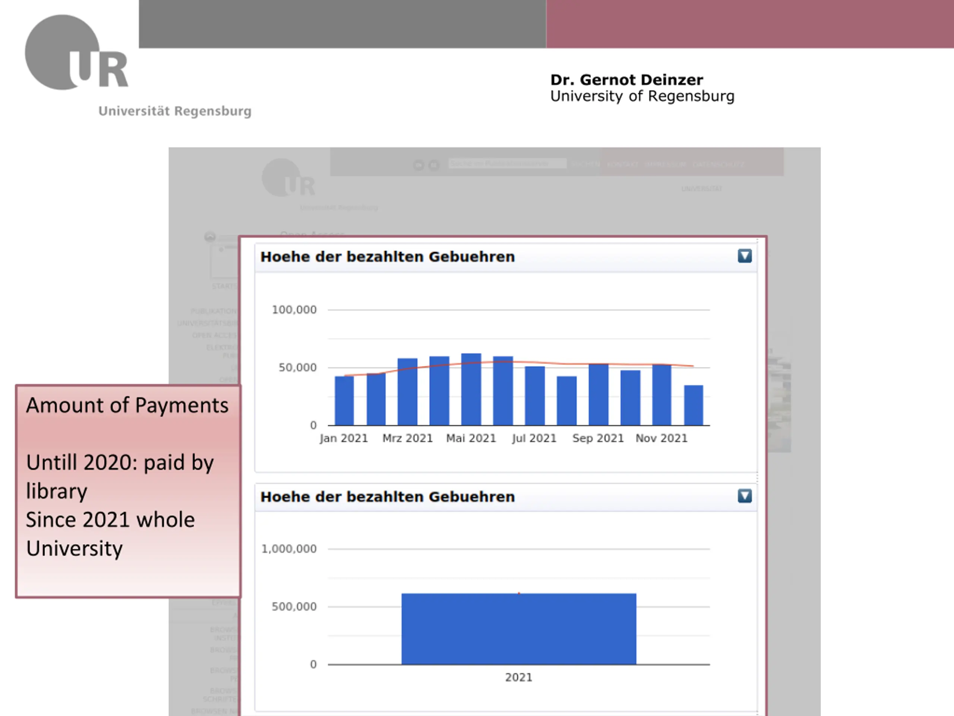This screenshot has width=954, height=716.
Task: Click the Amount of Payments text box
Action: [128, 491]
